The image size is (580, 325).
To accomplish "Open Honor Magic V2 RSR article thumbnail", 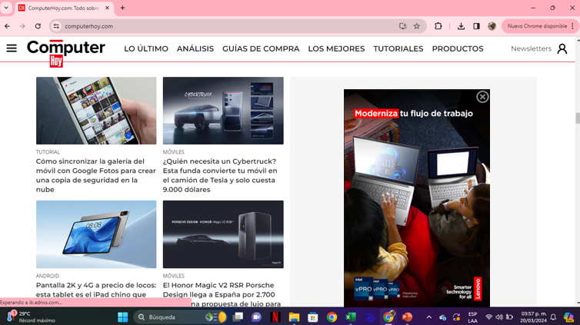I will pyautogui.click(x=223, y=234).
